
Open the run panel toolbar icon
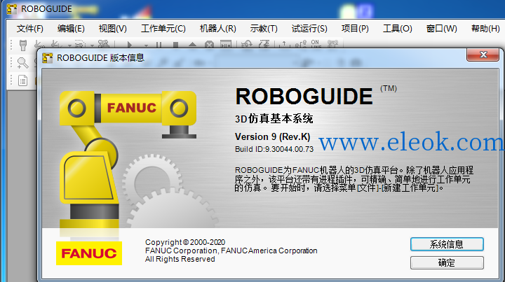[226, 44]
